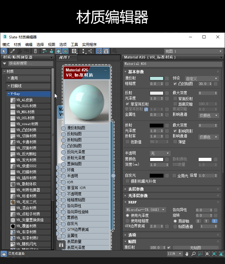225x264 pixels.
Task: Click the assign material to selection icon
Action: pyautogui.click(x=26, y=51)
